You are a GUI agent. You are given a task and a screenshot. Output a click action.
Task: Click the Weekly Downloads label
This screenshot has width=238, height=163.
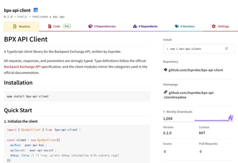(179, 111)
